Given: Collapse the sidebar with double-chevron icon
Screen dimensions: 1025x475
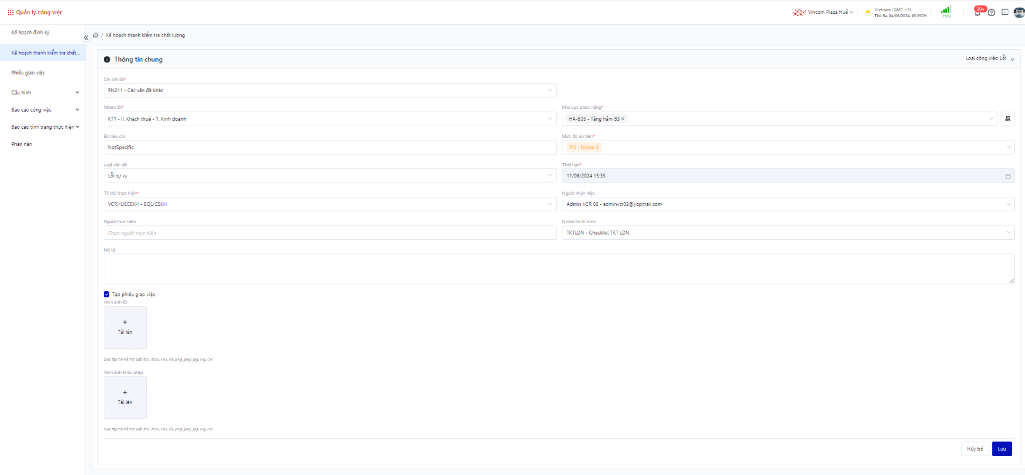Looking at the screenshot, I should coord(86,38).
